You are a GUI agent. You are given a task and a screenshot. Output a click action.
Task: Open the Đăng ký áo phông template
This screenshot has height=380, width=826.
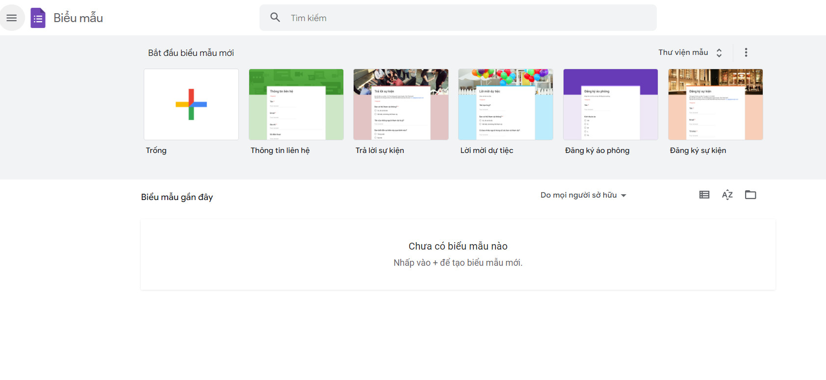click(610, 104)
